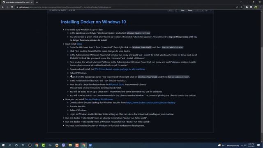Click 'Reboot Windows.' under kernel update step
The width and height of the screenshot is (263, 148).
click(x=78, y=73)
